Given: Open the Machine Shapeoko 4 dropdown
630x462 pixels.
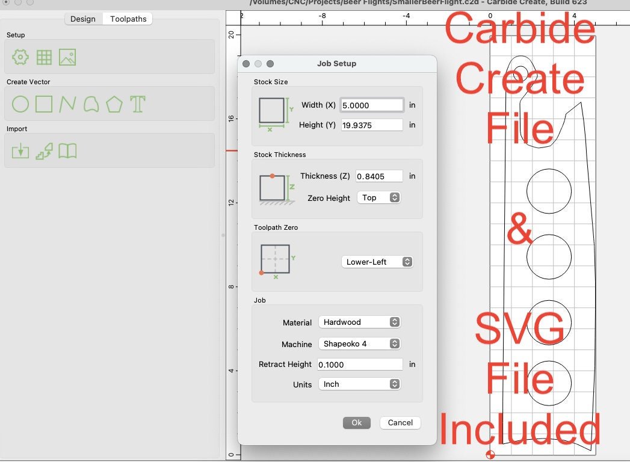Looking at the screenshot, I should (x=360, y=343).
